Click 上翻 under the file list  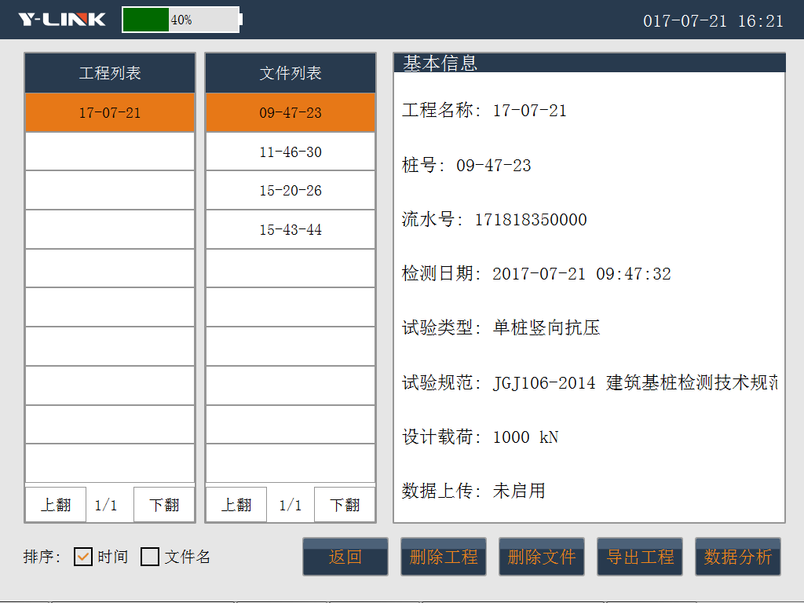tap(236, 505)
